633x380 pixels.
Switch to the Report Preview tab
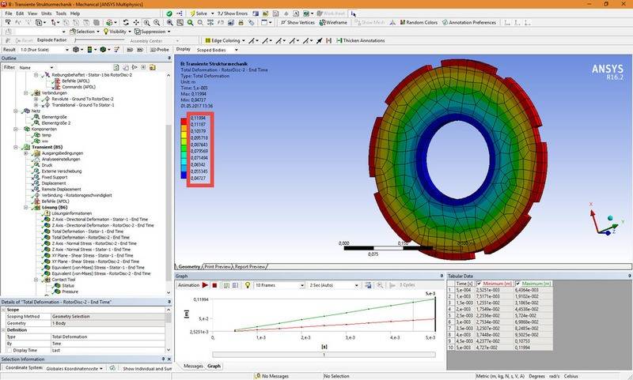pyautogui.click(x=250, y=267)
